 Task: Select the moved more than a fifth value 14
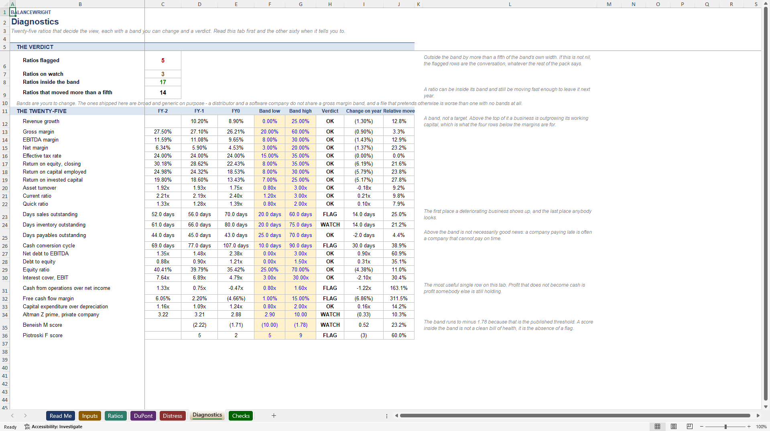click(x=163, y=92)
